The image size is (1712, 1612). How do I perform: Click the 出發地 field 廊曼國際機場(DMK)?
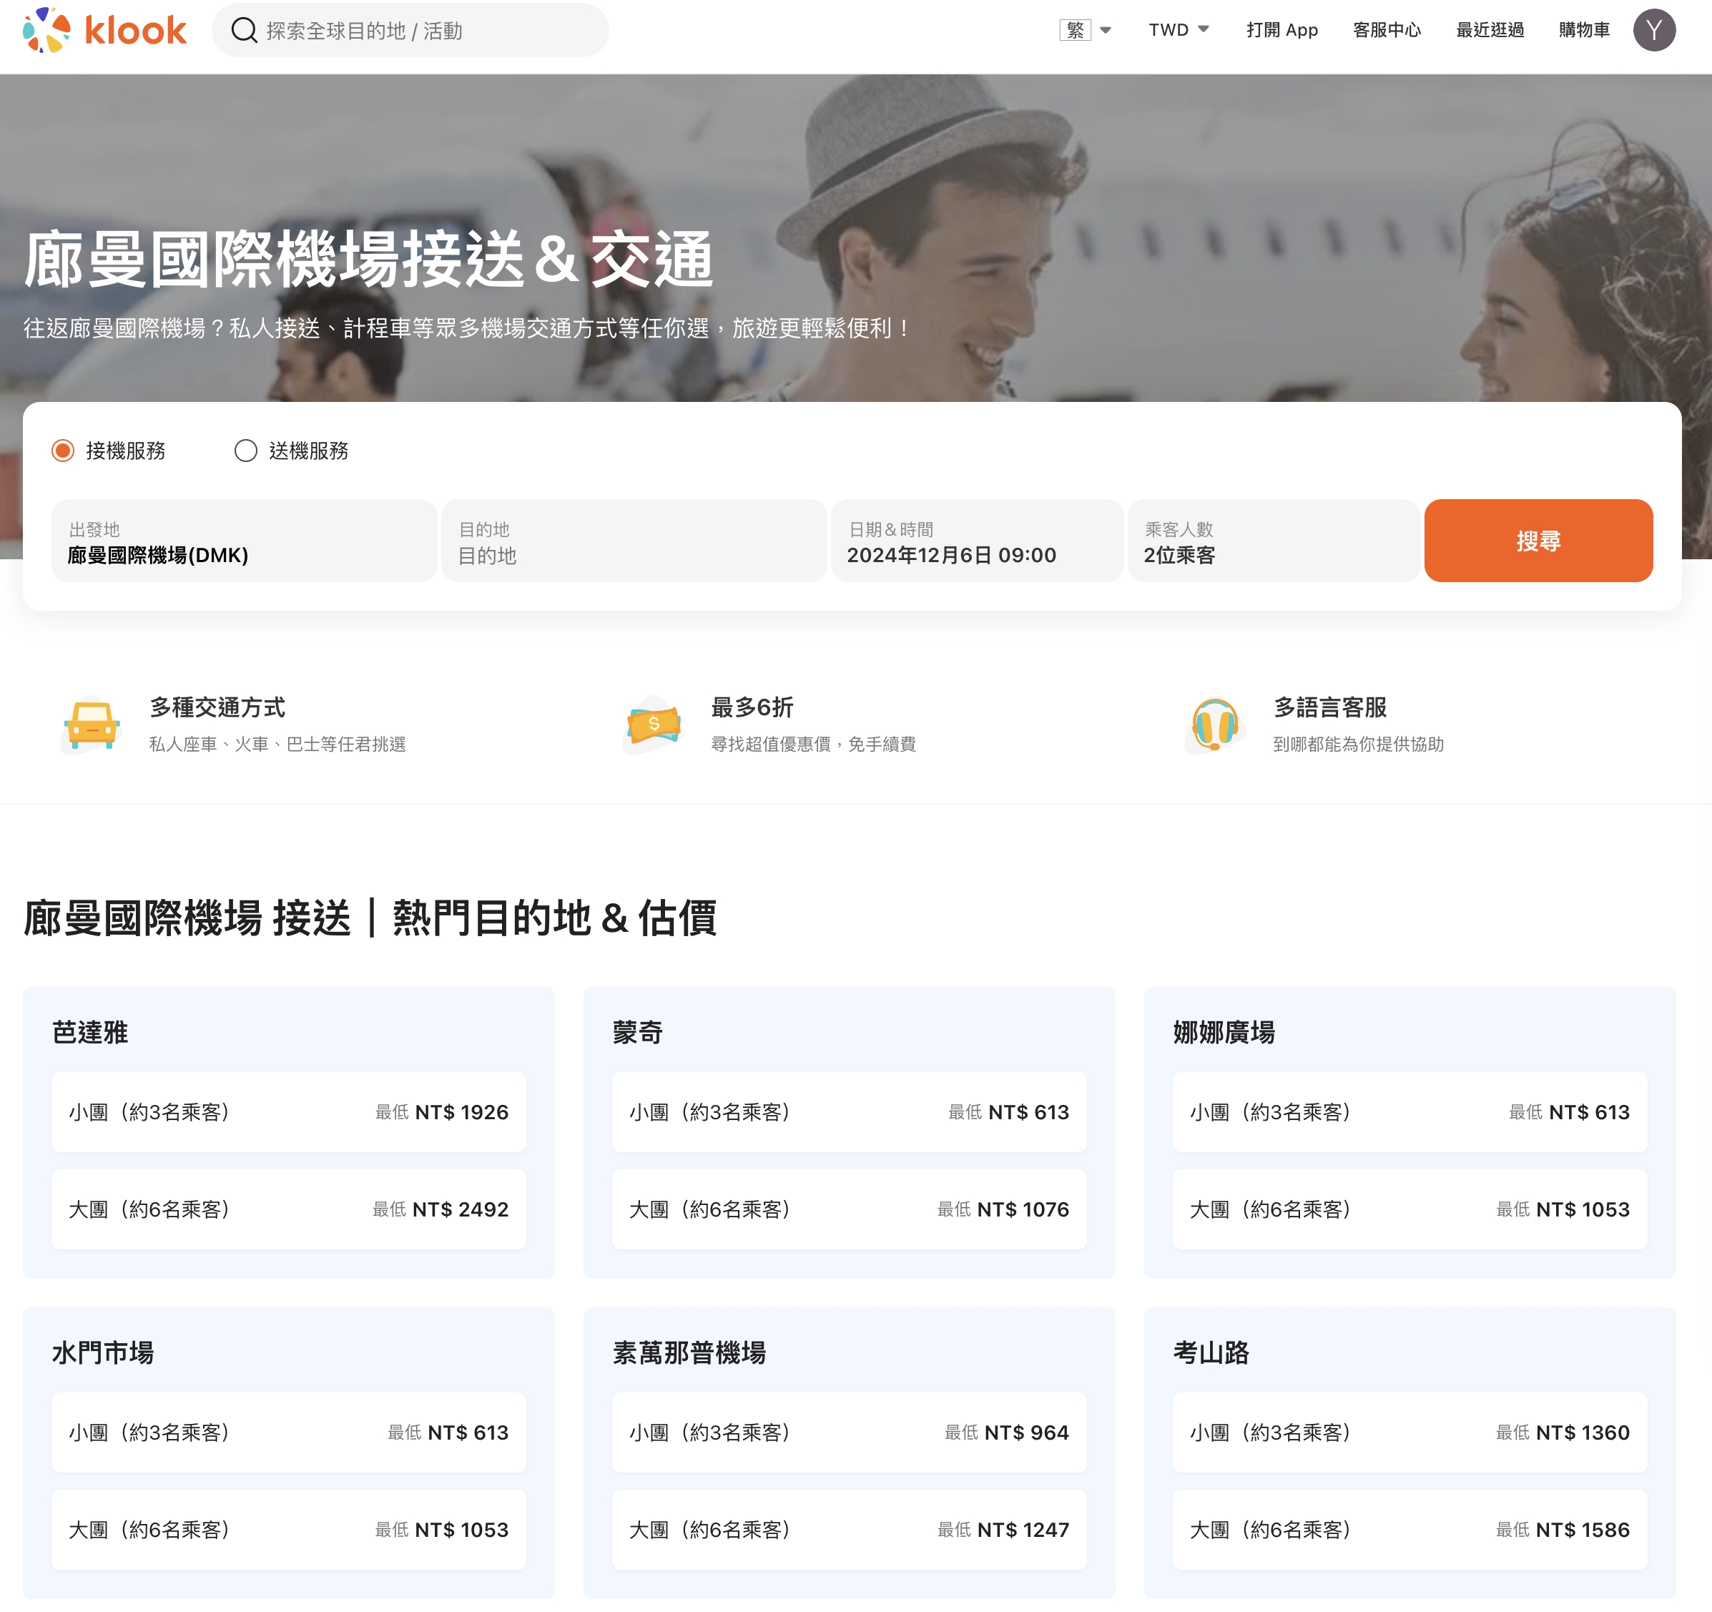tap(244, 541)
